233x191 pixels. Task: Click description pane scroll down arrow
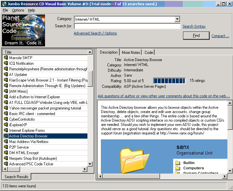[230, 171]
